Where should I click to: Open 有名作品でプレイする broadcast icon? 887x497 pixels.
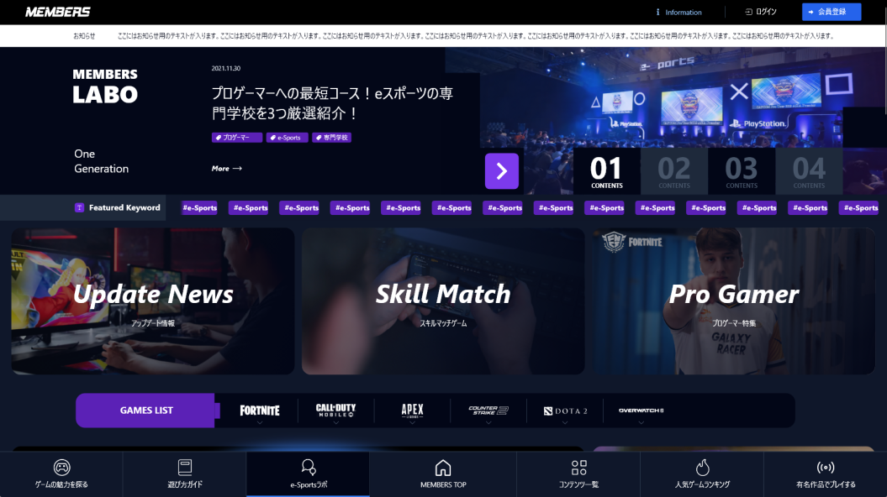click(826, 468)
